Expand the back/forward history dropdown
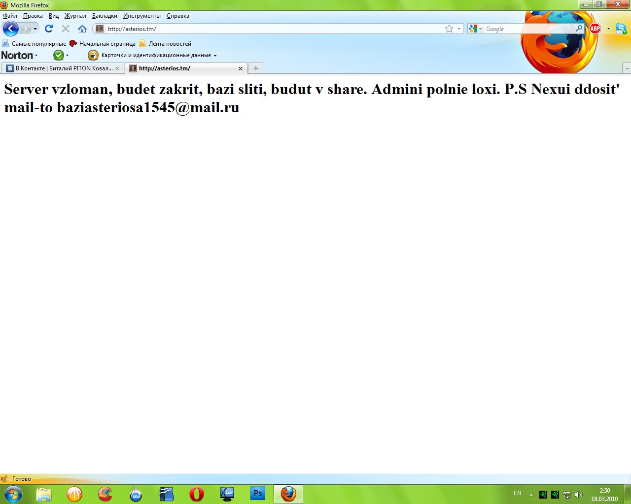The image size is (631, 504). coord(35,29)
